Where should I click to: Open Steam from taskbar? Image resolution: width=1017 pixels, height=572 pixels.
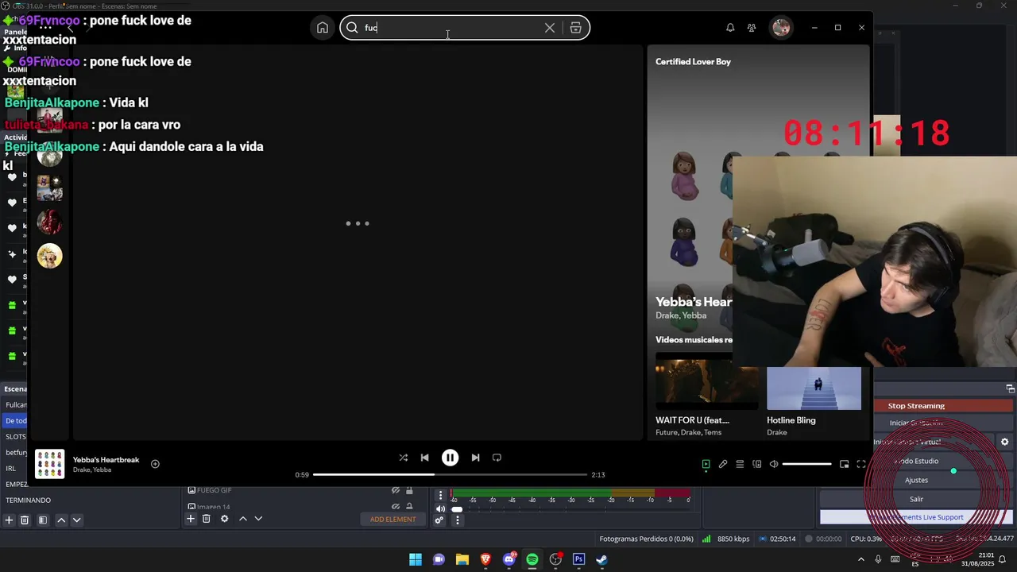601,559
